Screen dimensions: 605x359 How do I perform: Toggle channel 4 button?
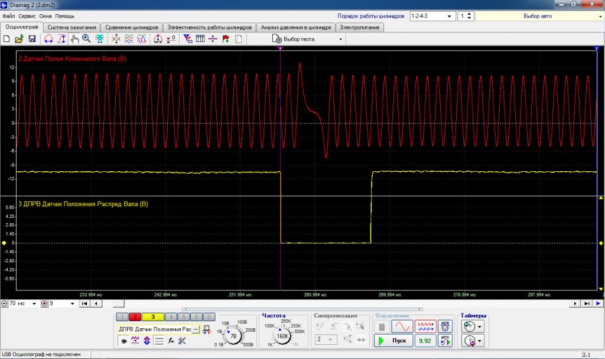point(171,317)
